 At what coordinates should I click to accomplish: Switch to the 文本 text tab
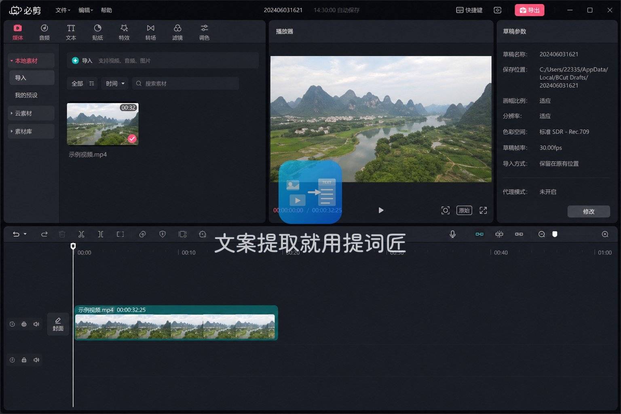(71, 32)
